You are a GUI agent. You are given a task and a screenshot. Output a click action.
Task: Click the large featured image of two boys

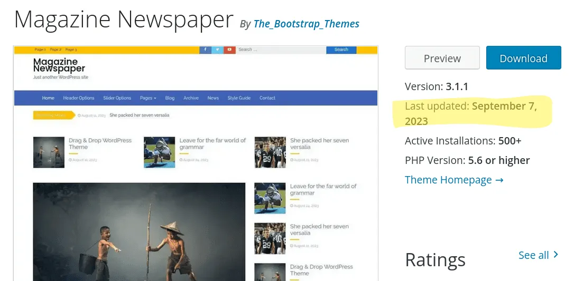coord(139,232)
